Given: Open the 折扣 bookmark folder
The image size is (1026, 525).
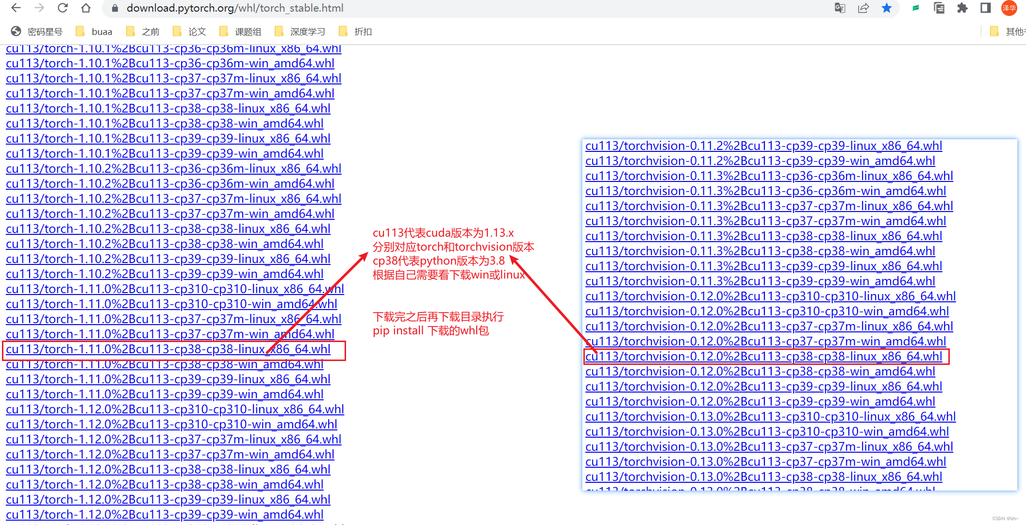Looking at the screenshot, I should [x=355, y=32].
